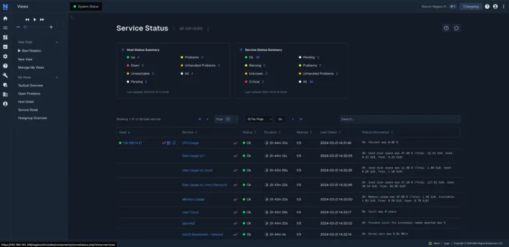Open the Open Problems view
This screenshot has width=509, height=247.
point(29,94)
